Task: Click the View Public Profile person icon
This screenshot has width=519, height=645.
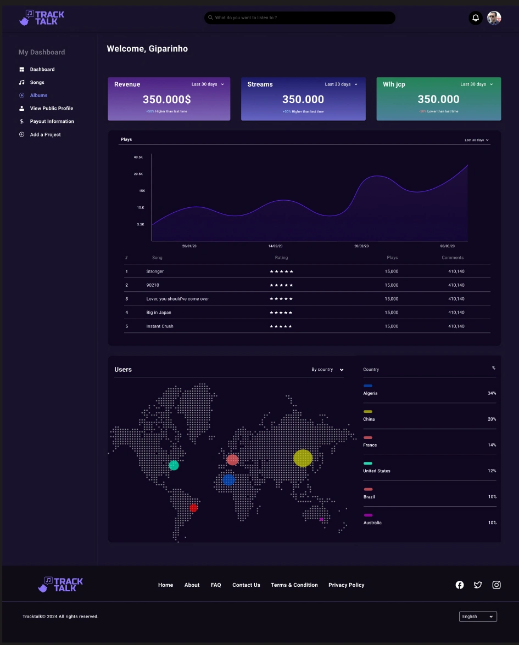Action: pos(21,108)
